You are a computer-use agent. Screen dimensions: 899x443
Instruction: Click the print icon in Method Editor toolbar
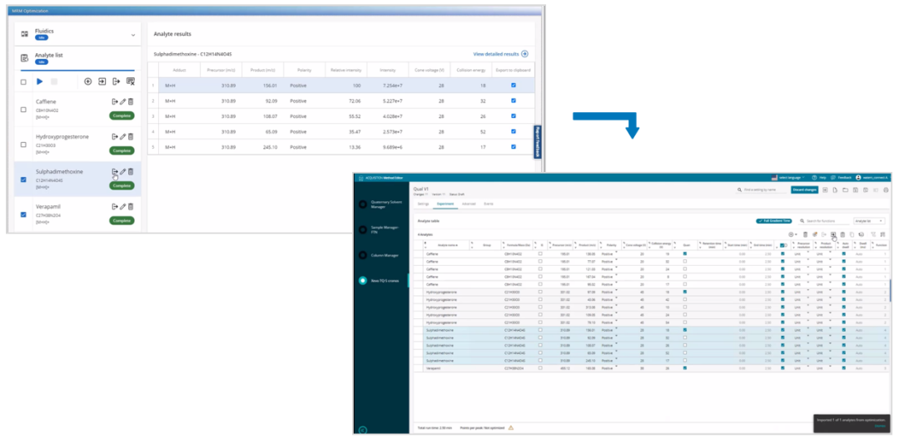tap(886, 190)
